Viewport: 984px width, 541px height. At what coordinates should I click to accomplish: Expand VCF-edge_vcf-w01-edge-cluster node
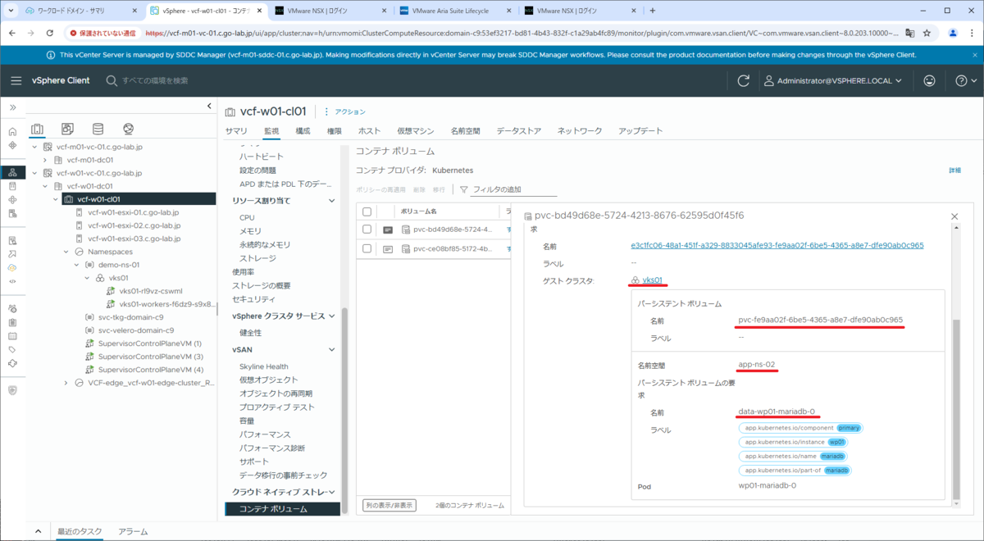click(x=67, y=383)
